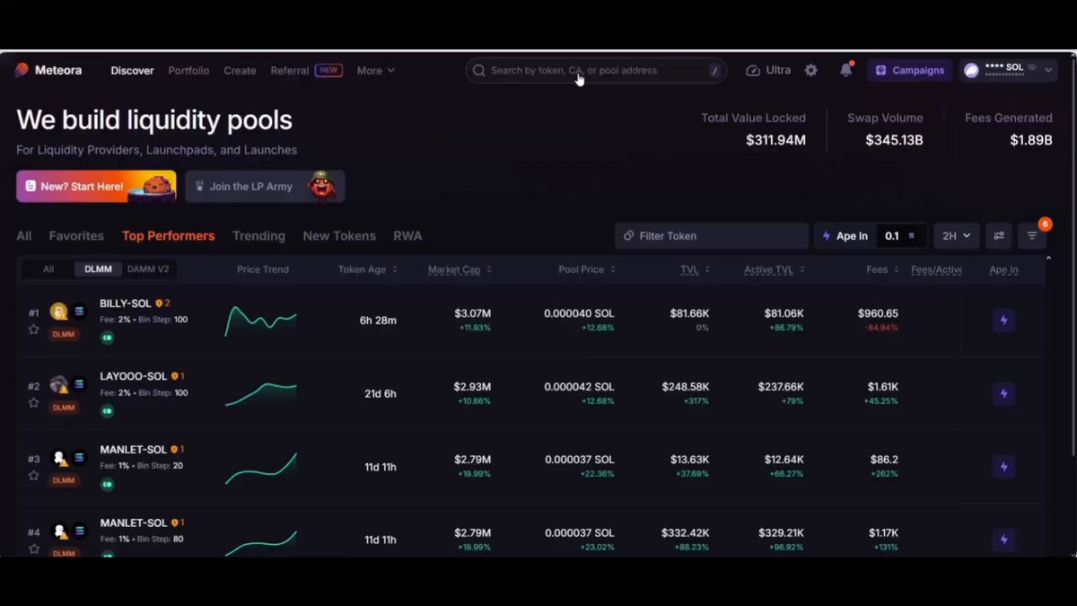Expand the wallet account dropdown
The width and height of the screenshot is (1077, 606).
(1050, 70)
